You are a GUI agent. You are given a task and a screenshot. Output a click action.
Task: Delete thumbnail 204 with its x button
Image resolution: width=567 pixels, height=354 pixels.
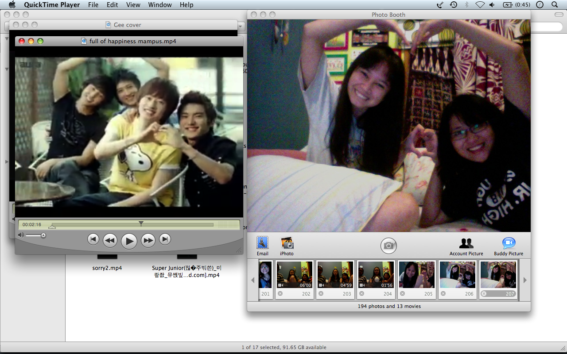click(x=362, y=293)
